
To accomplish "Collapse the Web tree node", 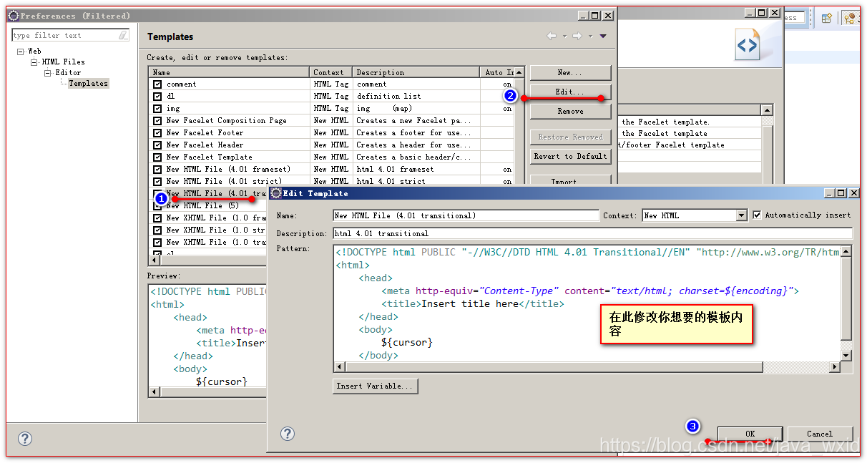I will click(21, 52).
